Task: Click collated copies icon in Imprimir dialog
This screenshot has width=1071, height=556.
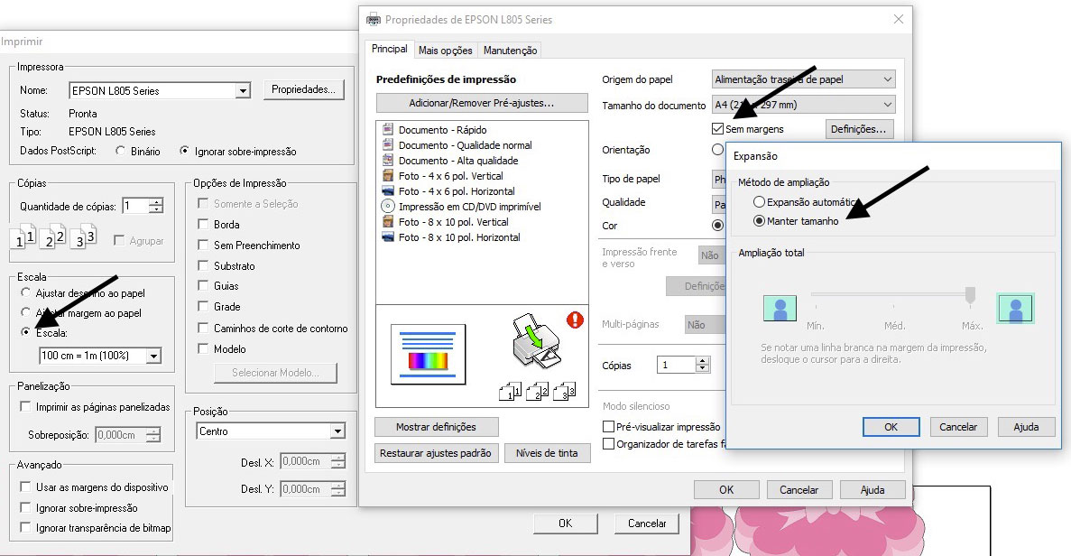Action: (x=53, y=236)
